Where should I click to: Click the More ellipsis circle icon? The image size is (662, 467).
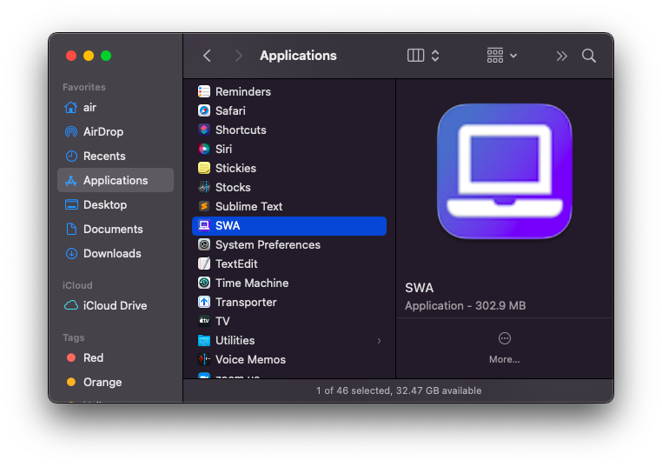[505, 338]
